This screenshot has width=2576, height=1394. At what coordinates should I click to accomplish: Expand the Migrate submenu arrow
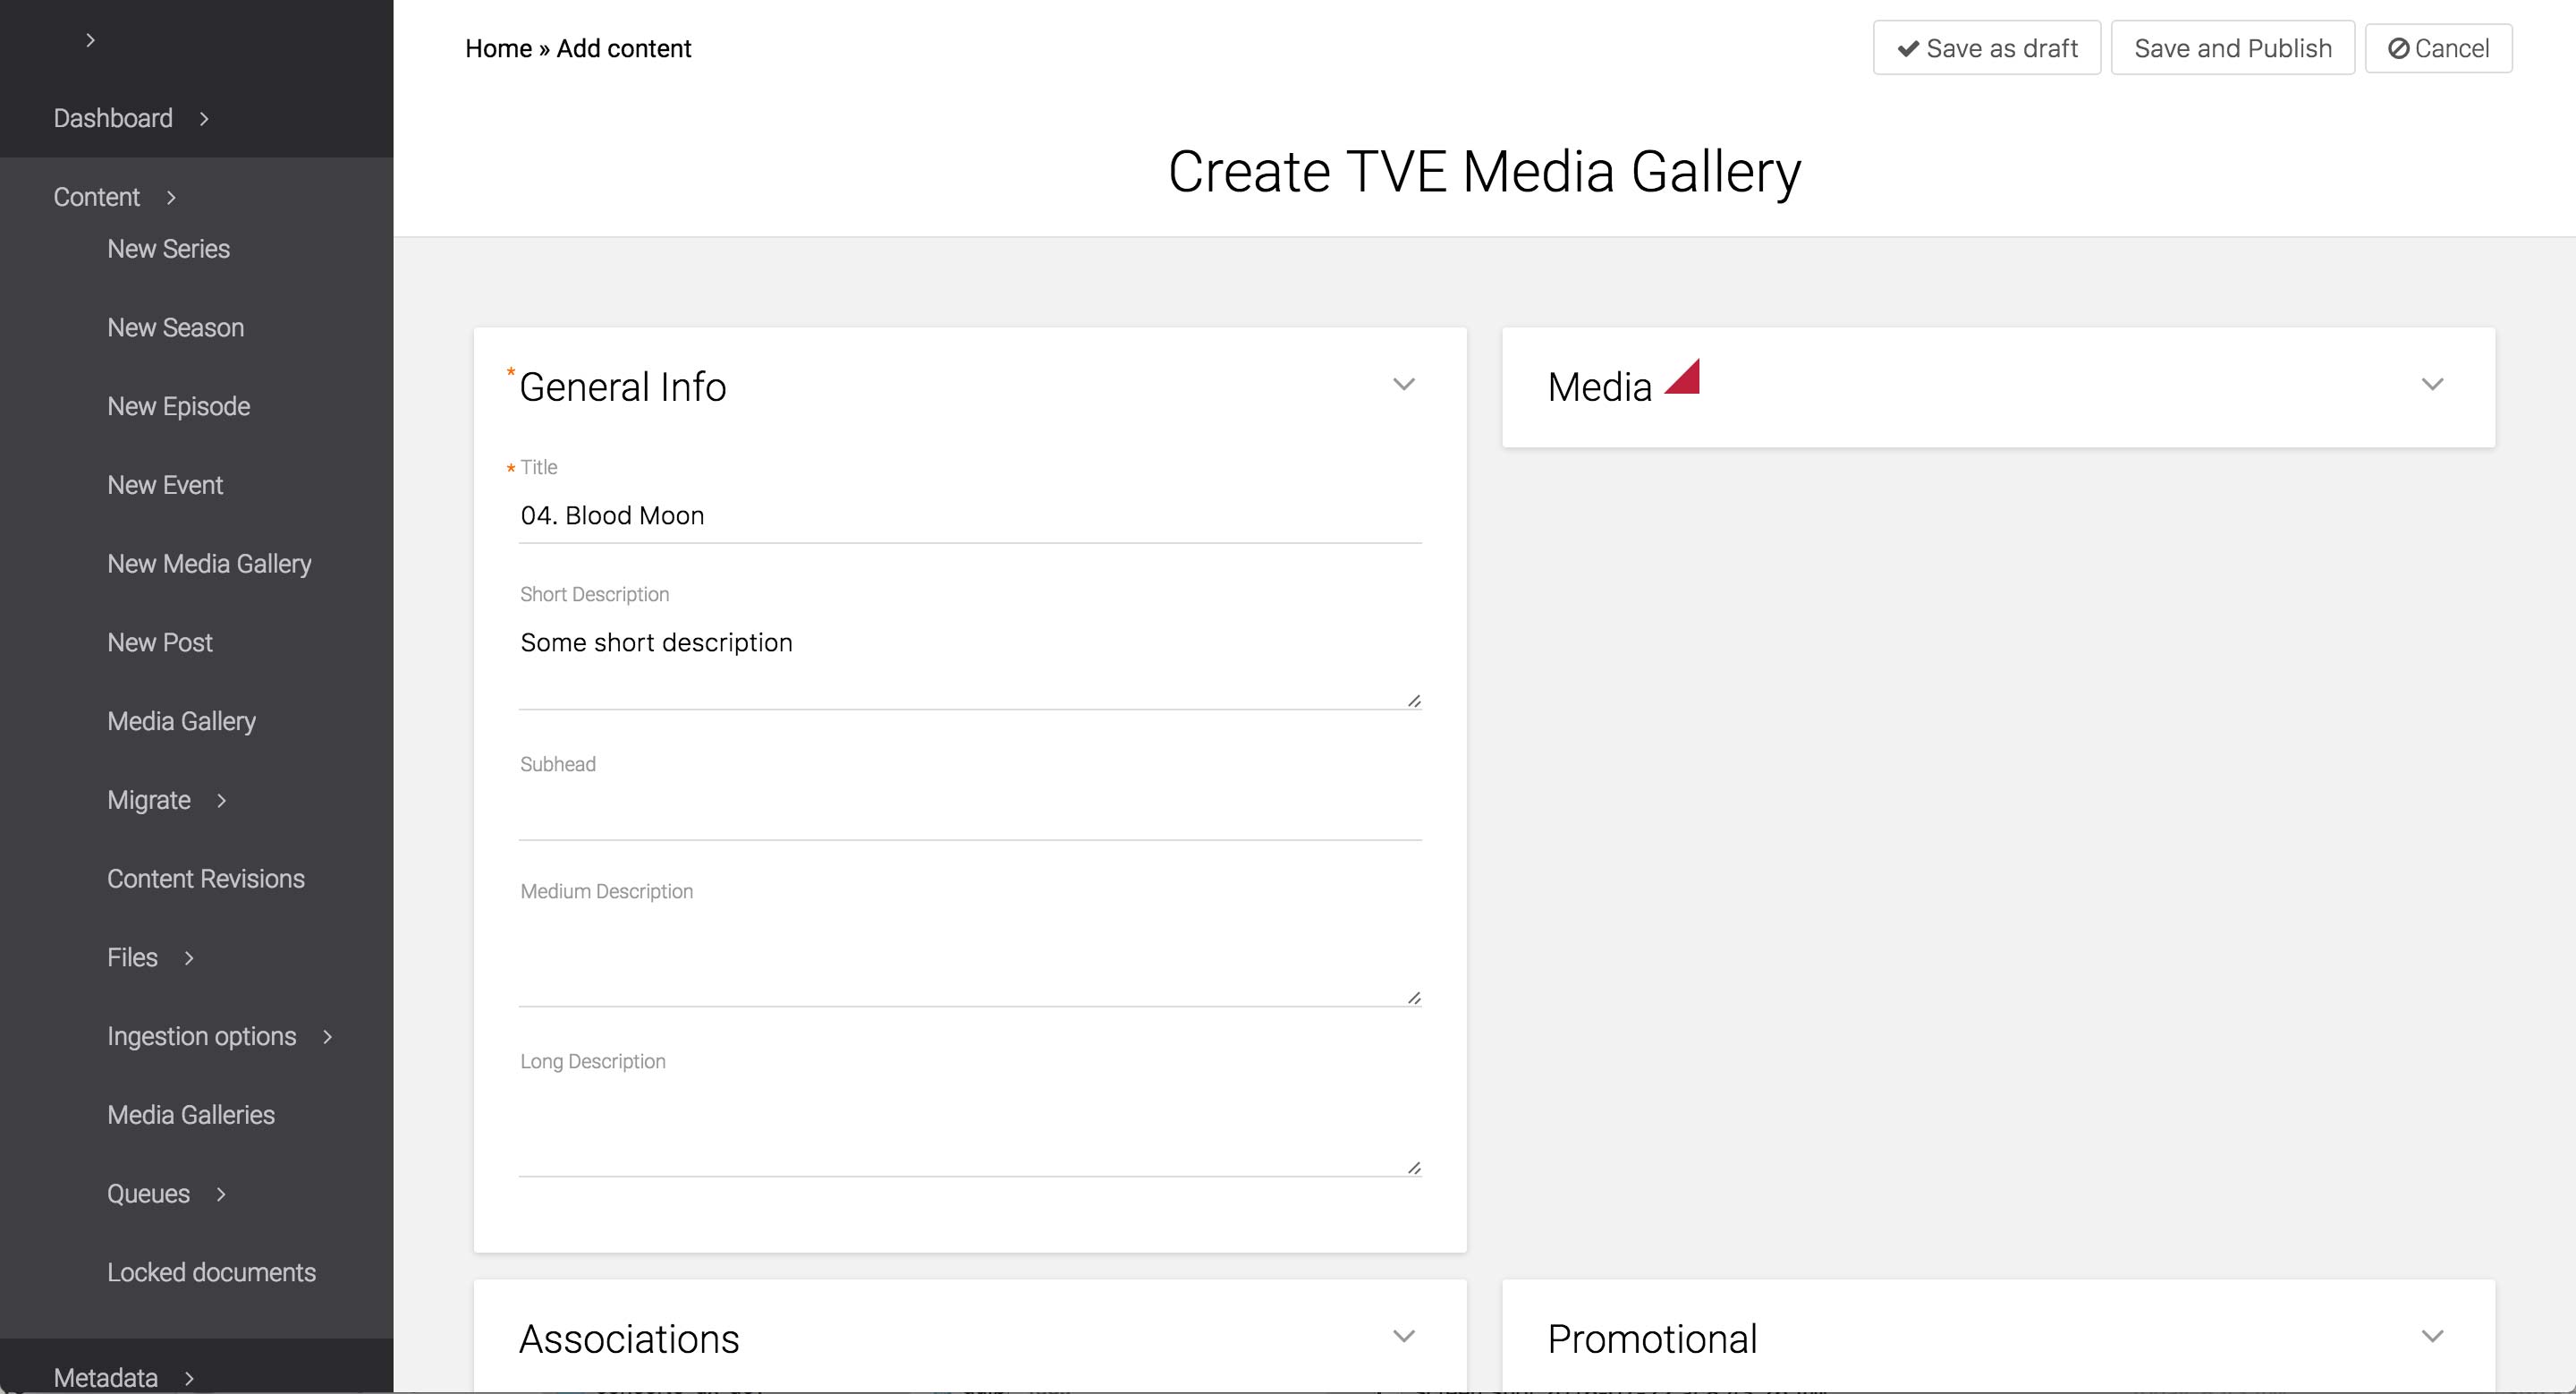tap(221, 801)
